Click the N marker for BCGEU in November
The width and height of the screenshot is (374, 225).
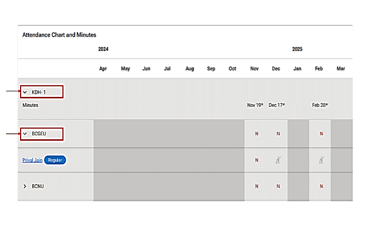[256, 134]
